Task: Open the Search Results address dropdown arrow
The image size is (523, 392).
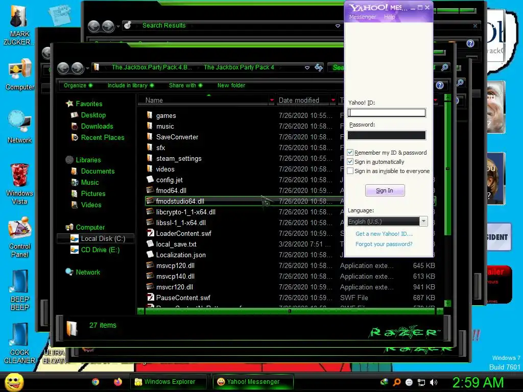Action: [338, 26]
